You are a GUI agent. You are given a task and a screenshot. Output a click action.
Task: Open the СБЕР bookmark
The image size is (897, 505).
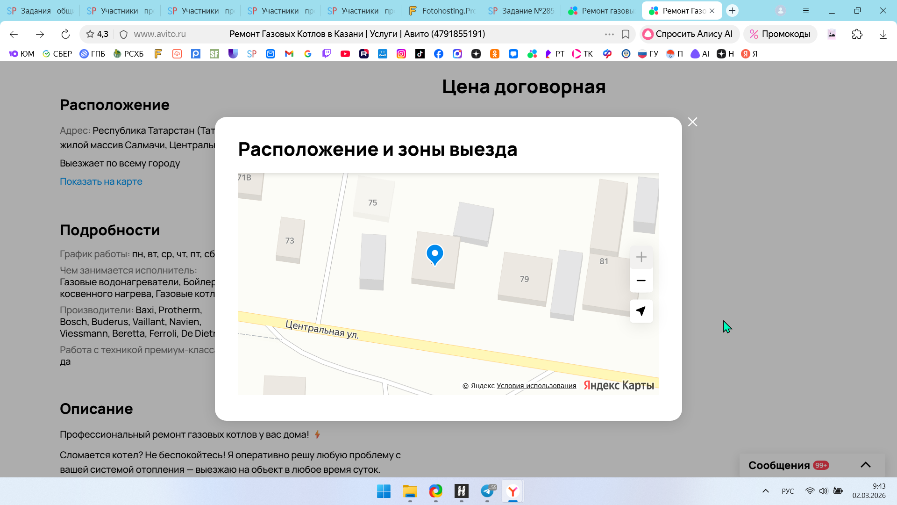[x=57, y=54]
